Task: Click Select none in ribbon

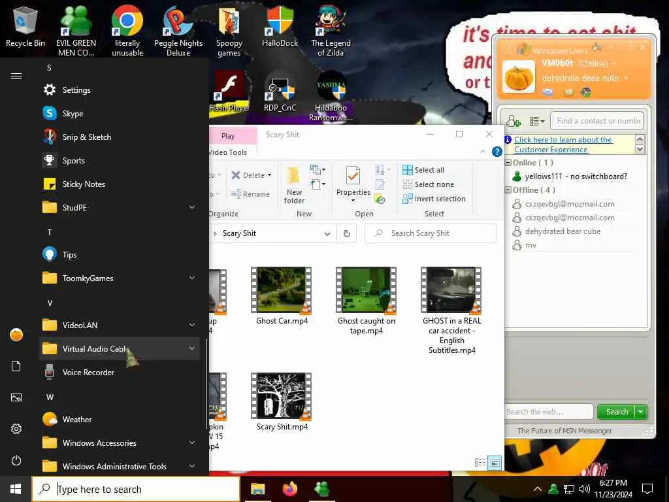Action: [x=428, y=184]
